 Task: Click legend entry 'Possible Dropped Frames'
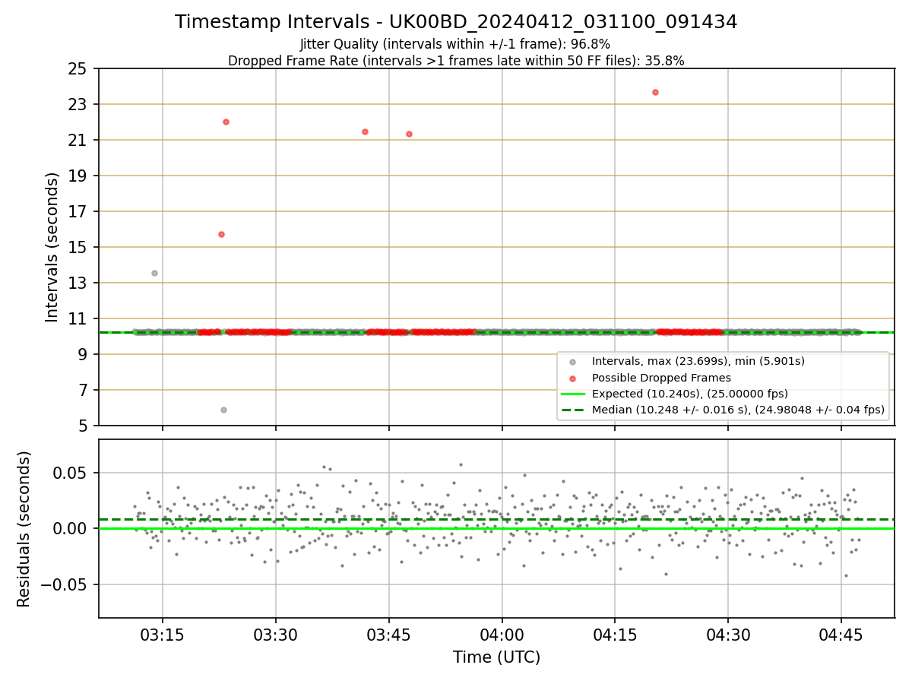pos(661,378)
